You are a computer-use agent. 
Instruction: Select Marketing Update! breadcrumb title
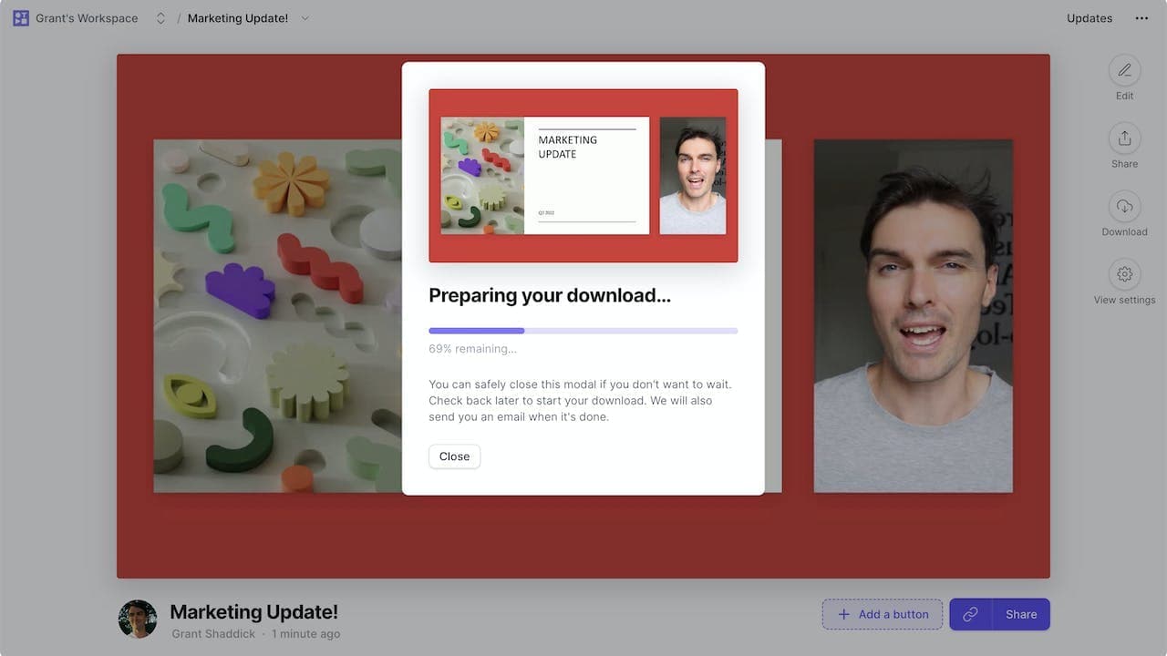[238, 18]
